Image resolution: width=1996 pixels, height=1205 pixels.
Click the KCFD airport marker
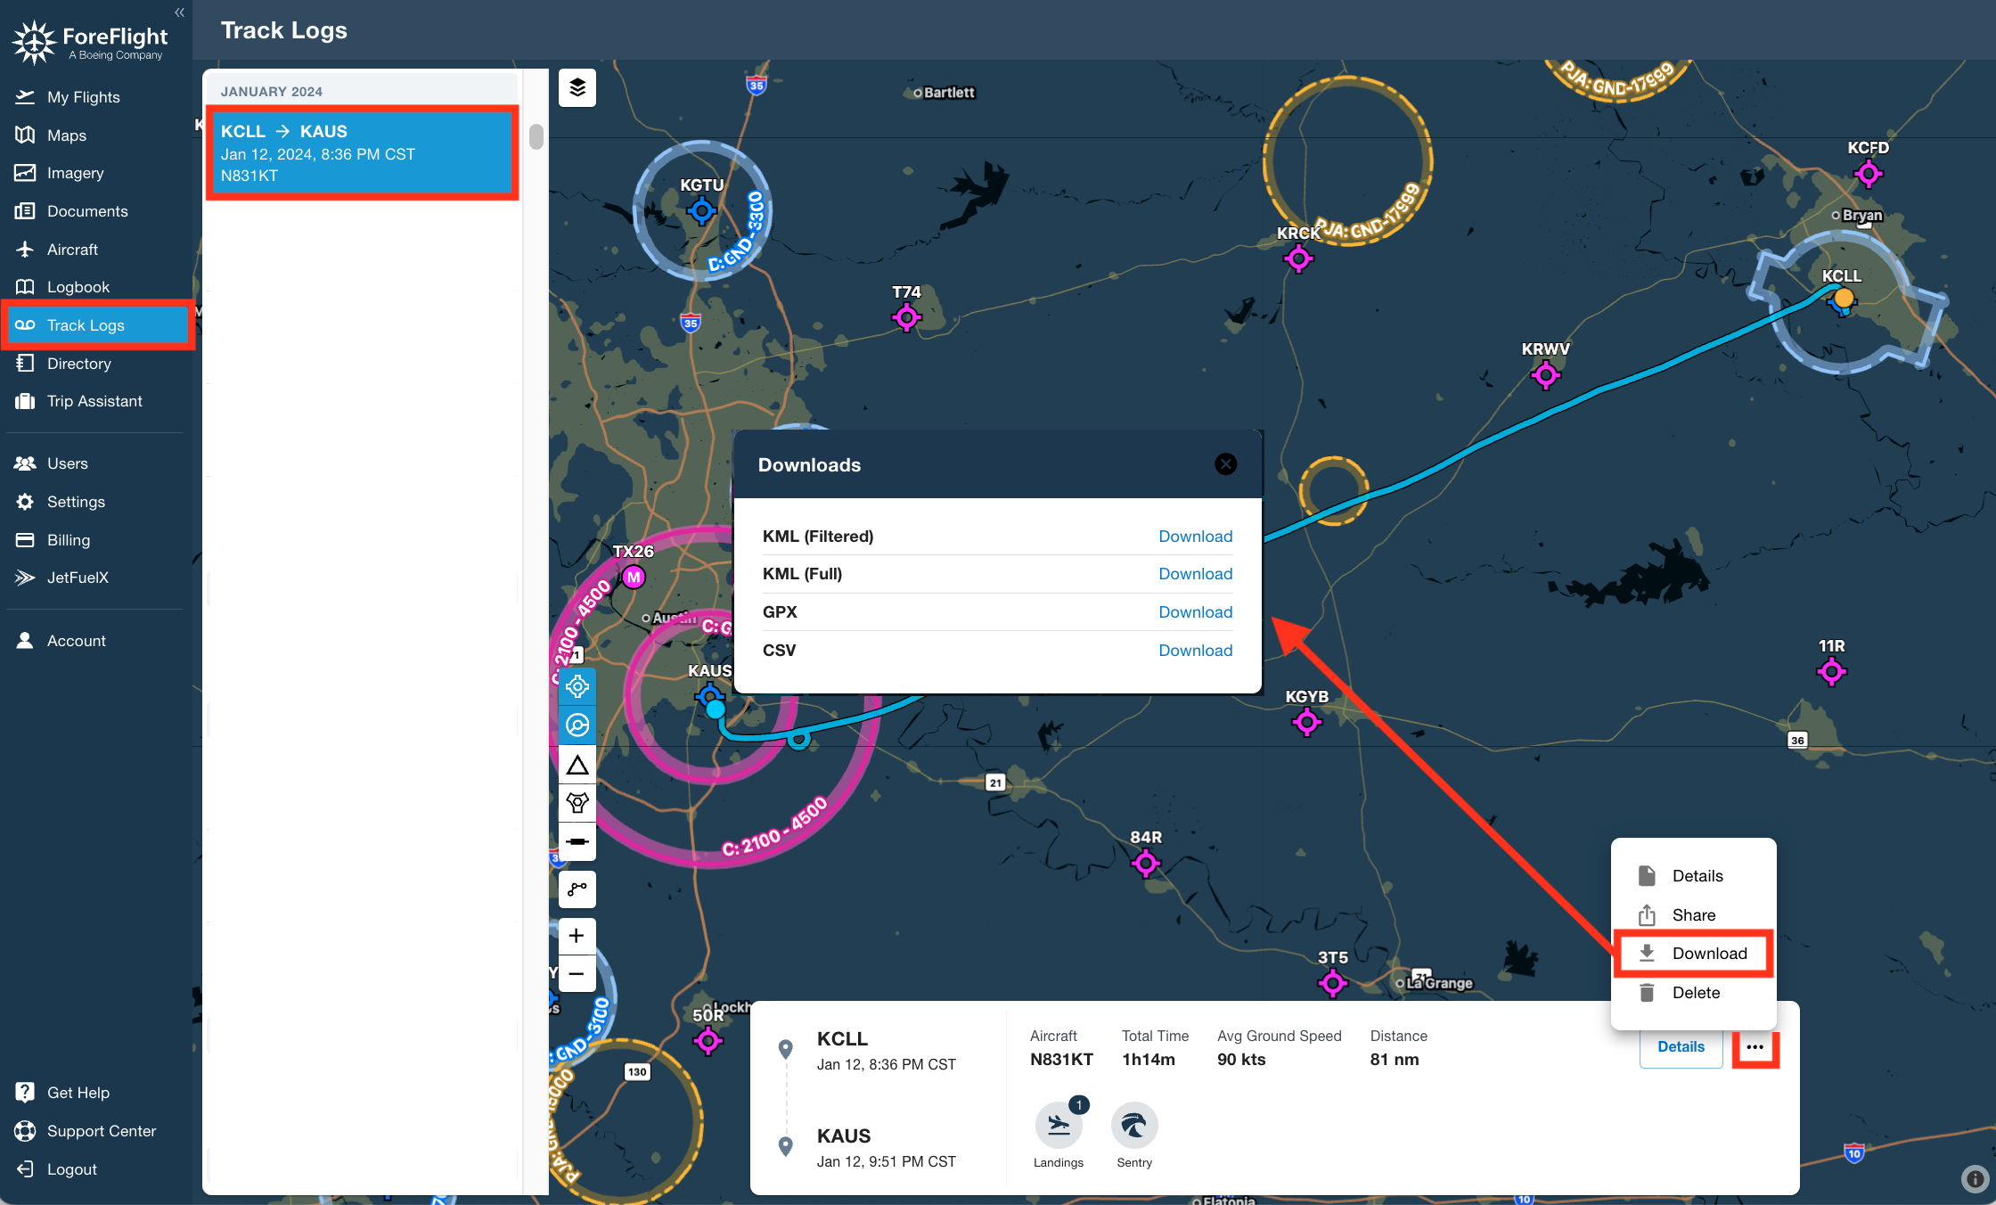coord(1869,174)
